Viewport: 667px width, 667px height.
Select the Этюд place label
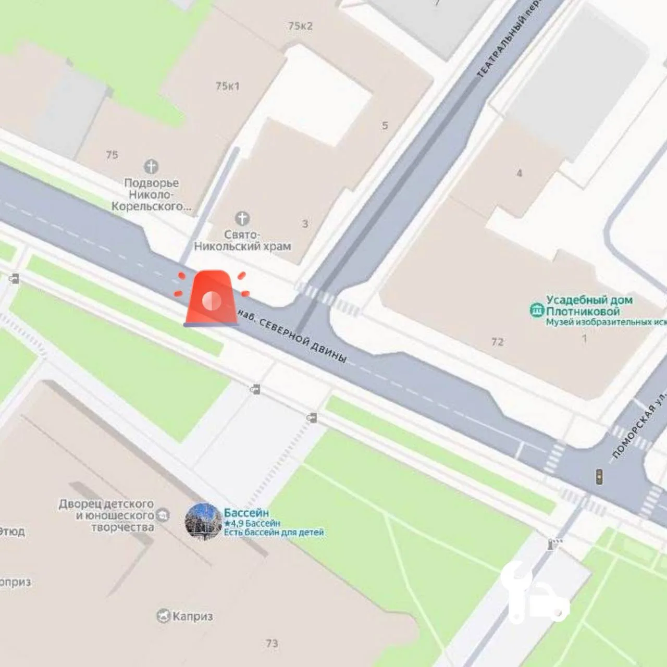[x=11, y=532]
